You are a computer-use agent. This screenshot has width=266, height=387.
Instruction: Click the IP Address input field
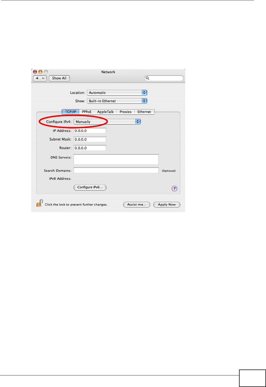coord(90,131)
